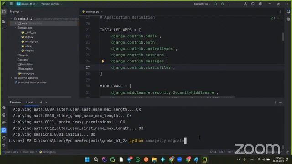Open File Explorer from the taskbar

tap(154, 159)
